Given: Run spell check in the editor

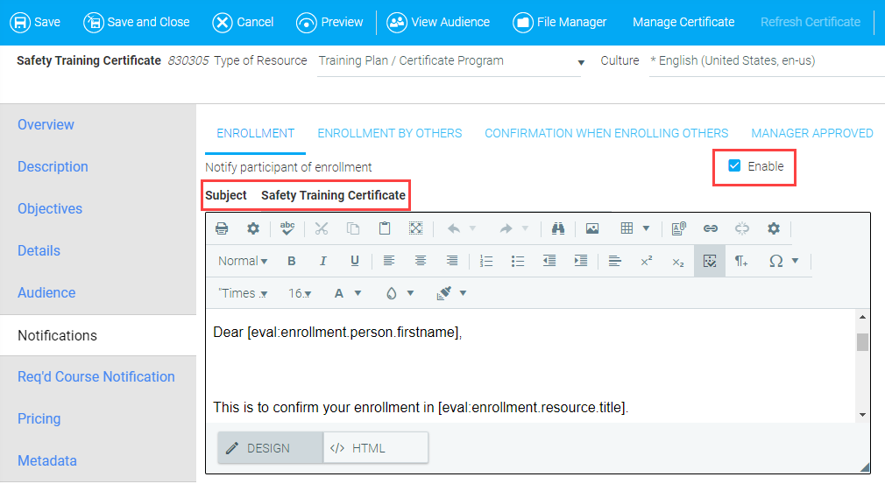Looking at the screenshot, I should 287,228.
